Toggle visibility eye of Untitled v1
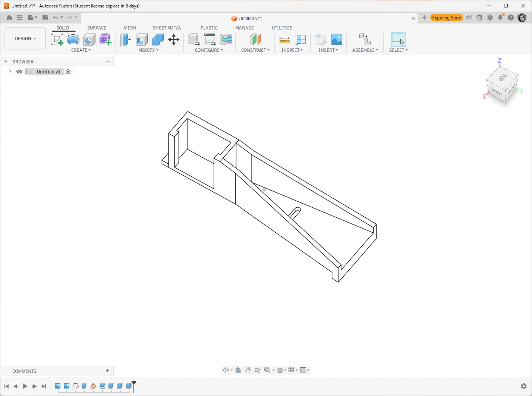The height and width of the screenshot is (396, 532). tap(19, 72)
